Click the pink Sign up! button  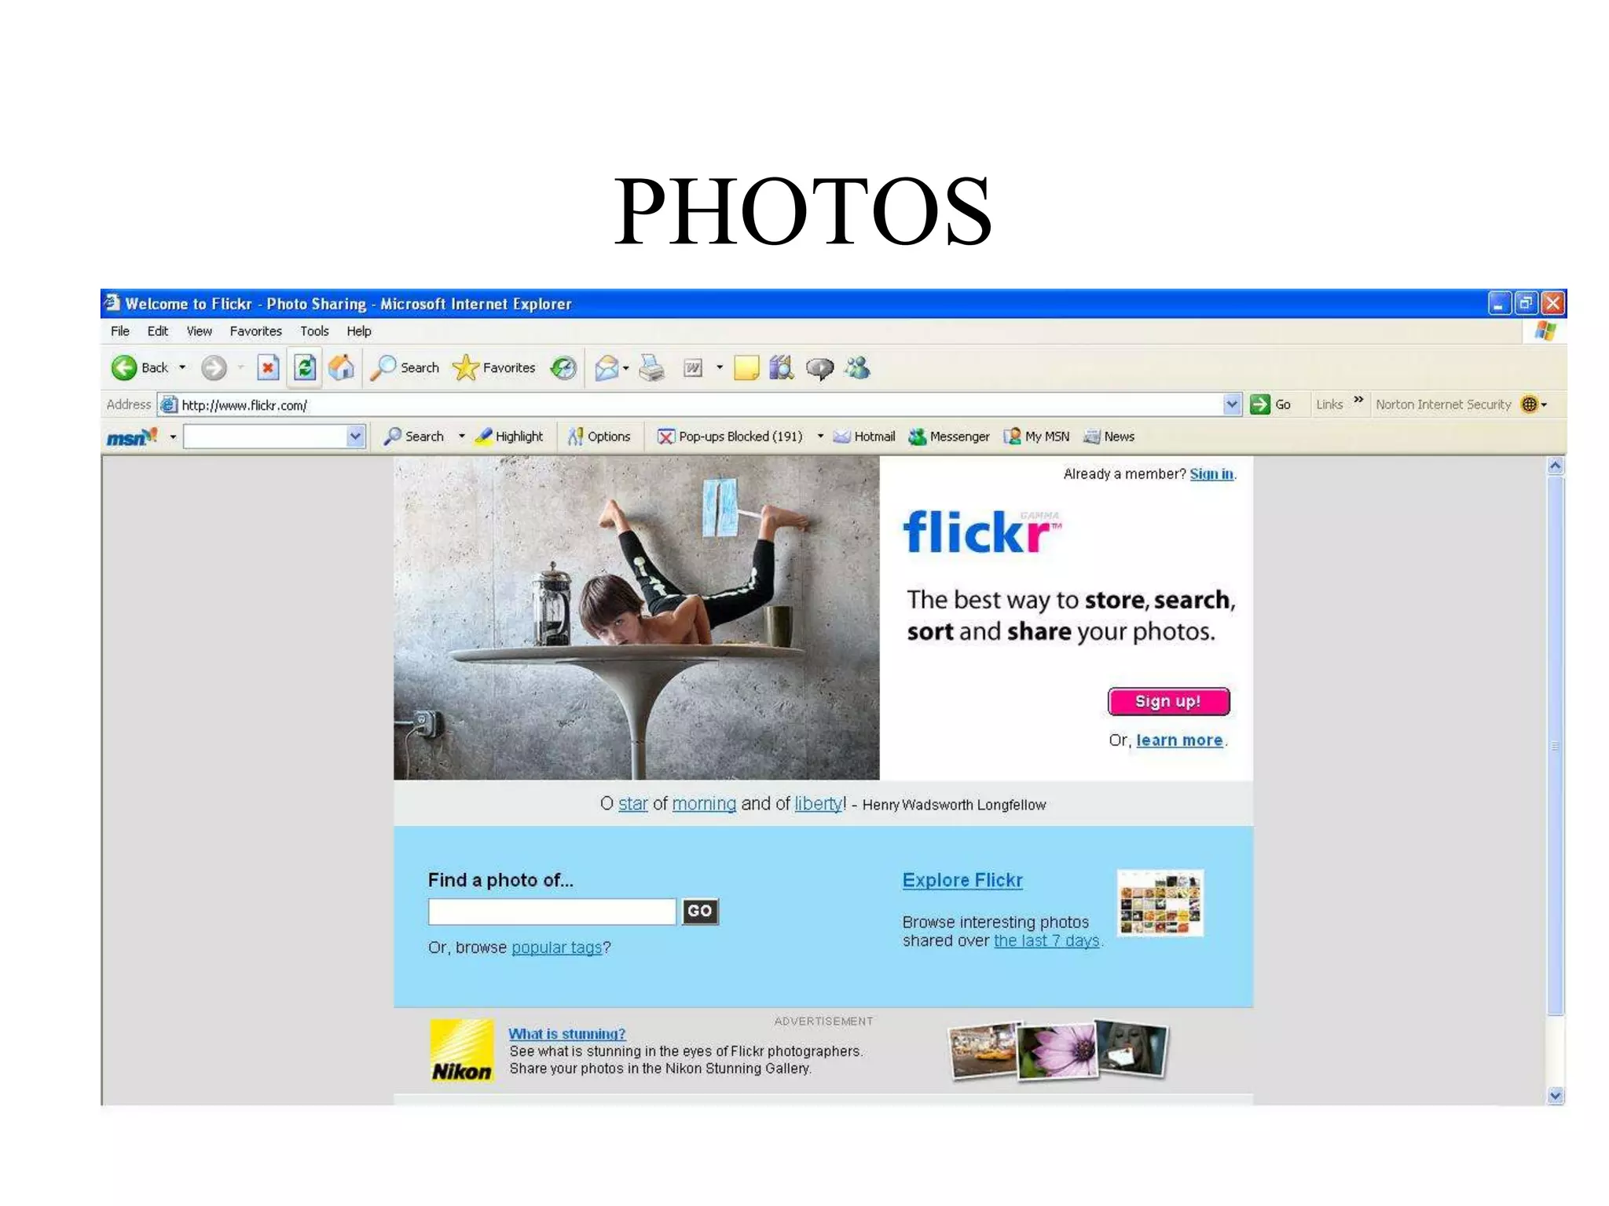coord(1168,701)
